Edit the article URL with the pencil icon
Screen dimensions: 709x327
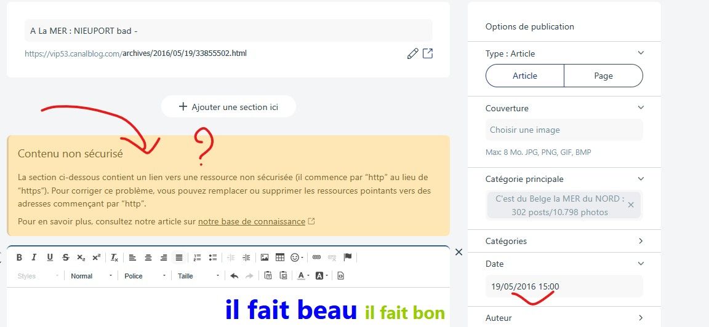(x=412, y=53)
